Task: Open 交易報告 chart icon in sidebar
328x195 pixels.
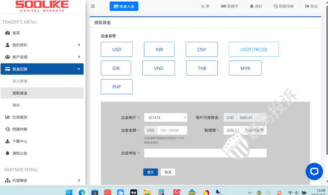Action: tap(7, 117)
